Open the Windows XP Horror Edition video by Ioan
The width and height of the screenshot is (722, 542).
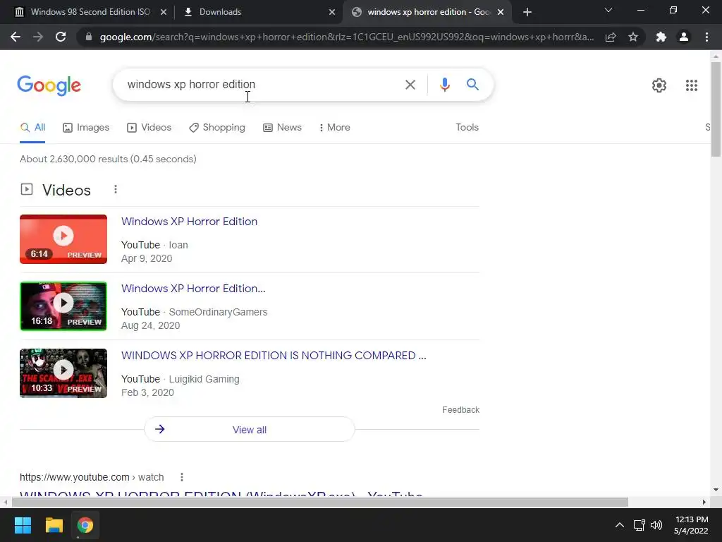tap(189, 222)
